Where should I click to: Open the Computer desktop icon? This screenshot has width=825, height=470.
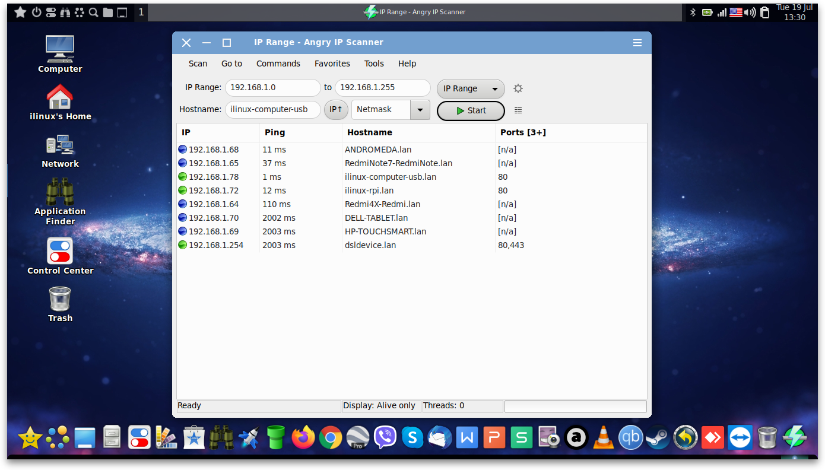pos(60,53)
